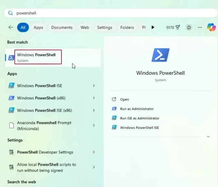Click the Apps section heading
The image size is (218, 187).
(x=12, y=73)
